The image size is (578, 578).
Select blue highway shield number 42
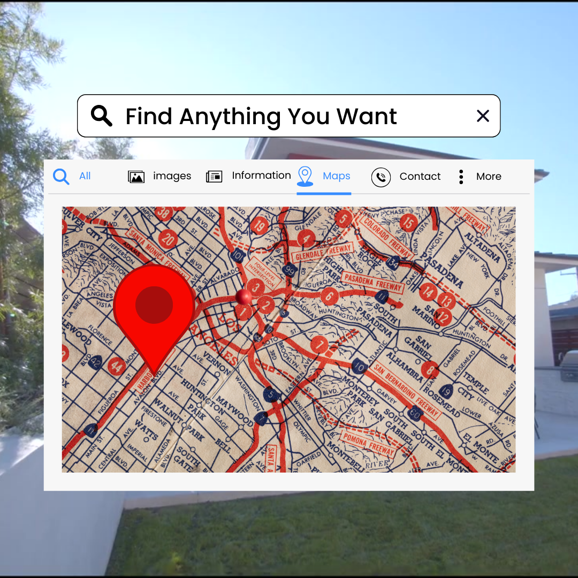click(x=96, y=362)
